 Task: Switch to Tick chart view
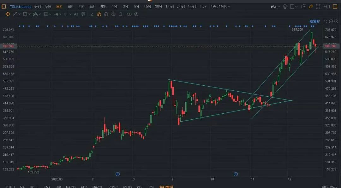(x=203, y=7)
